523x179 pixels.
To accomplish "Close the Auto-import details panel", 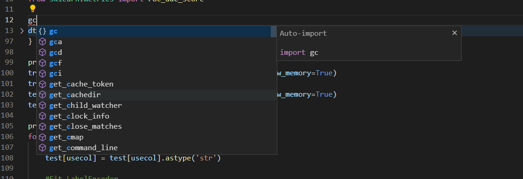I will (454, 33).
